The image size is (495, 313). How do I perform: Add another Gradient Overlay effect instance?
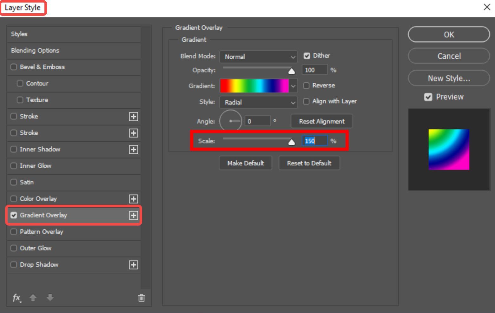click(134, 215)
